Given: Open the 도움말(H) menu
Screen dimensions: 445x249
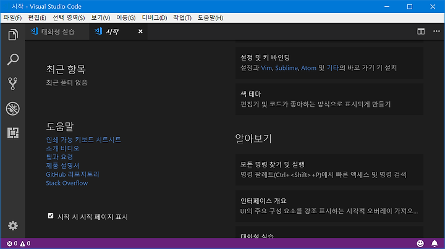Looking at the screenshot, I should 210,18.
